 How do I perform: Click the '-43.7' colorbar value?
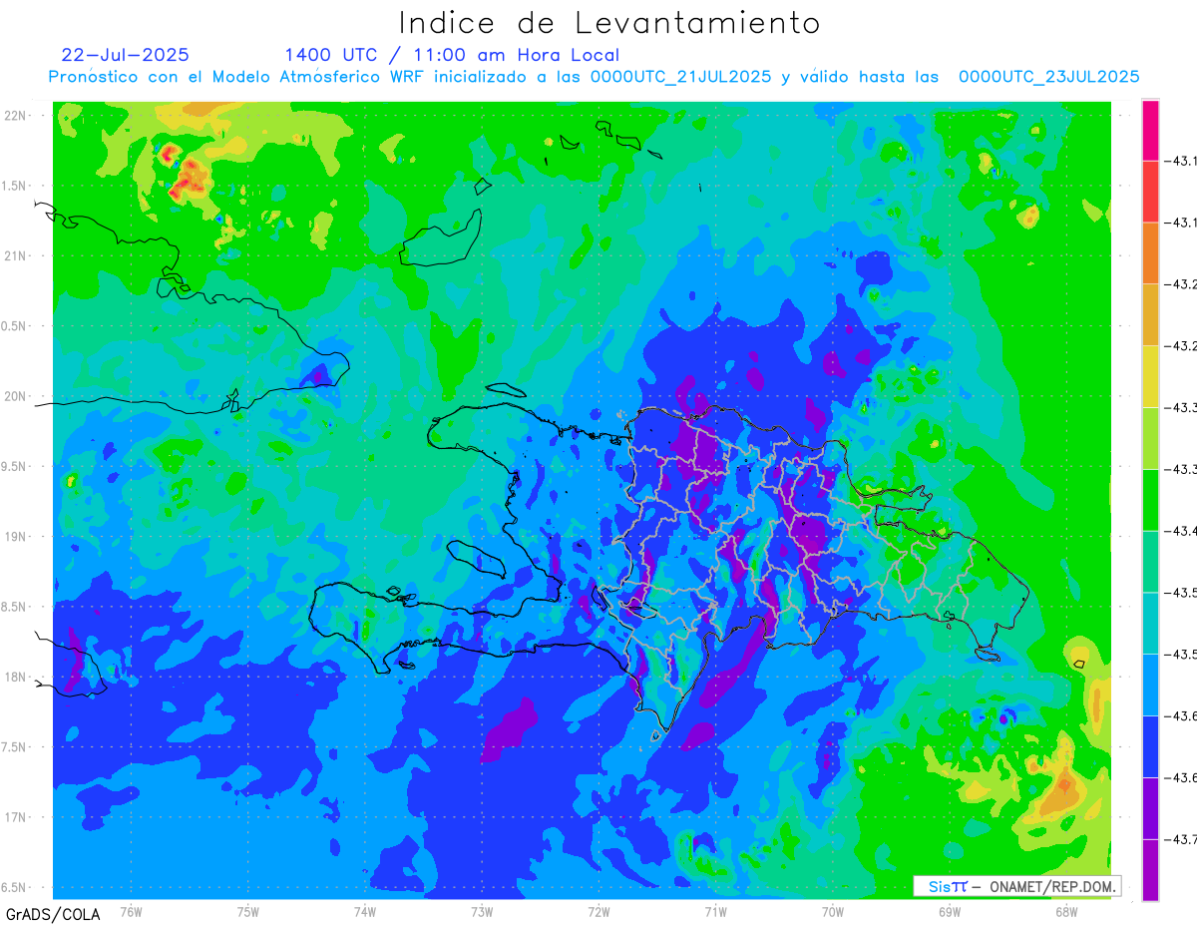click(1181, 839)
